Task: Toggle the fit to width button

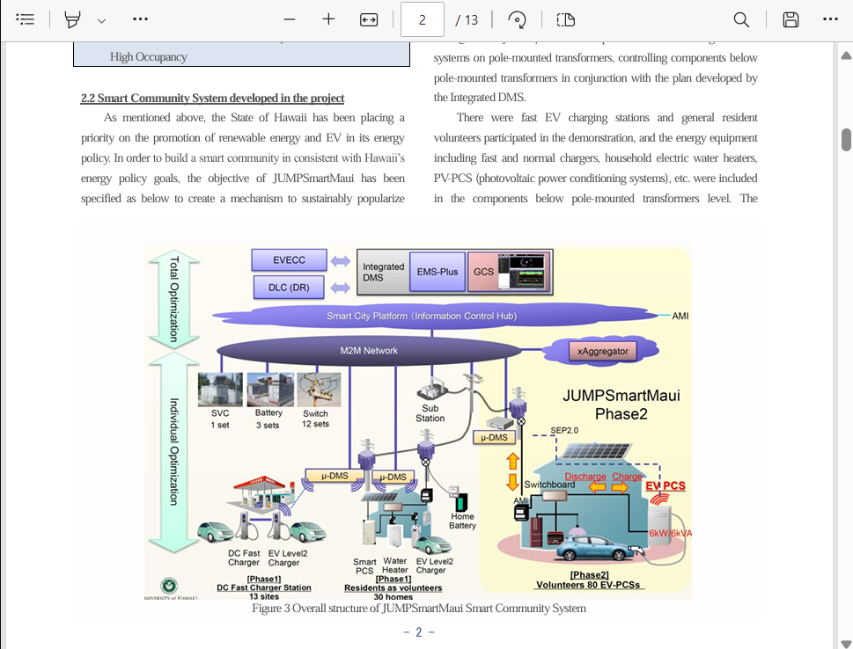Action: [x=369, y=19]
